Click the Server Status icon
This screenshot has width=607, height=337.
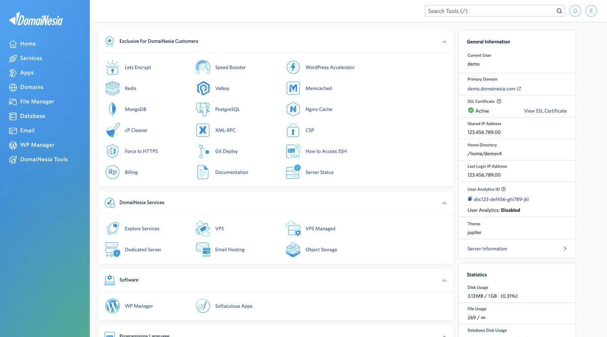(x=293, y=172)
